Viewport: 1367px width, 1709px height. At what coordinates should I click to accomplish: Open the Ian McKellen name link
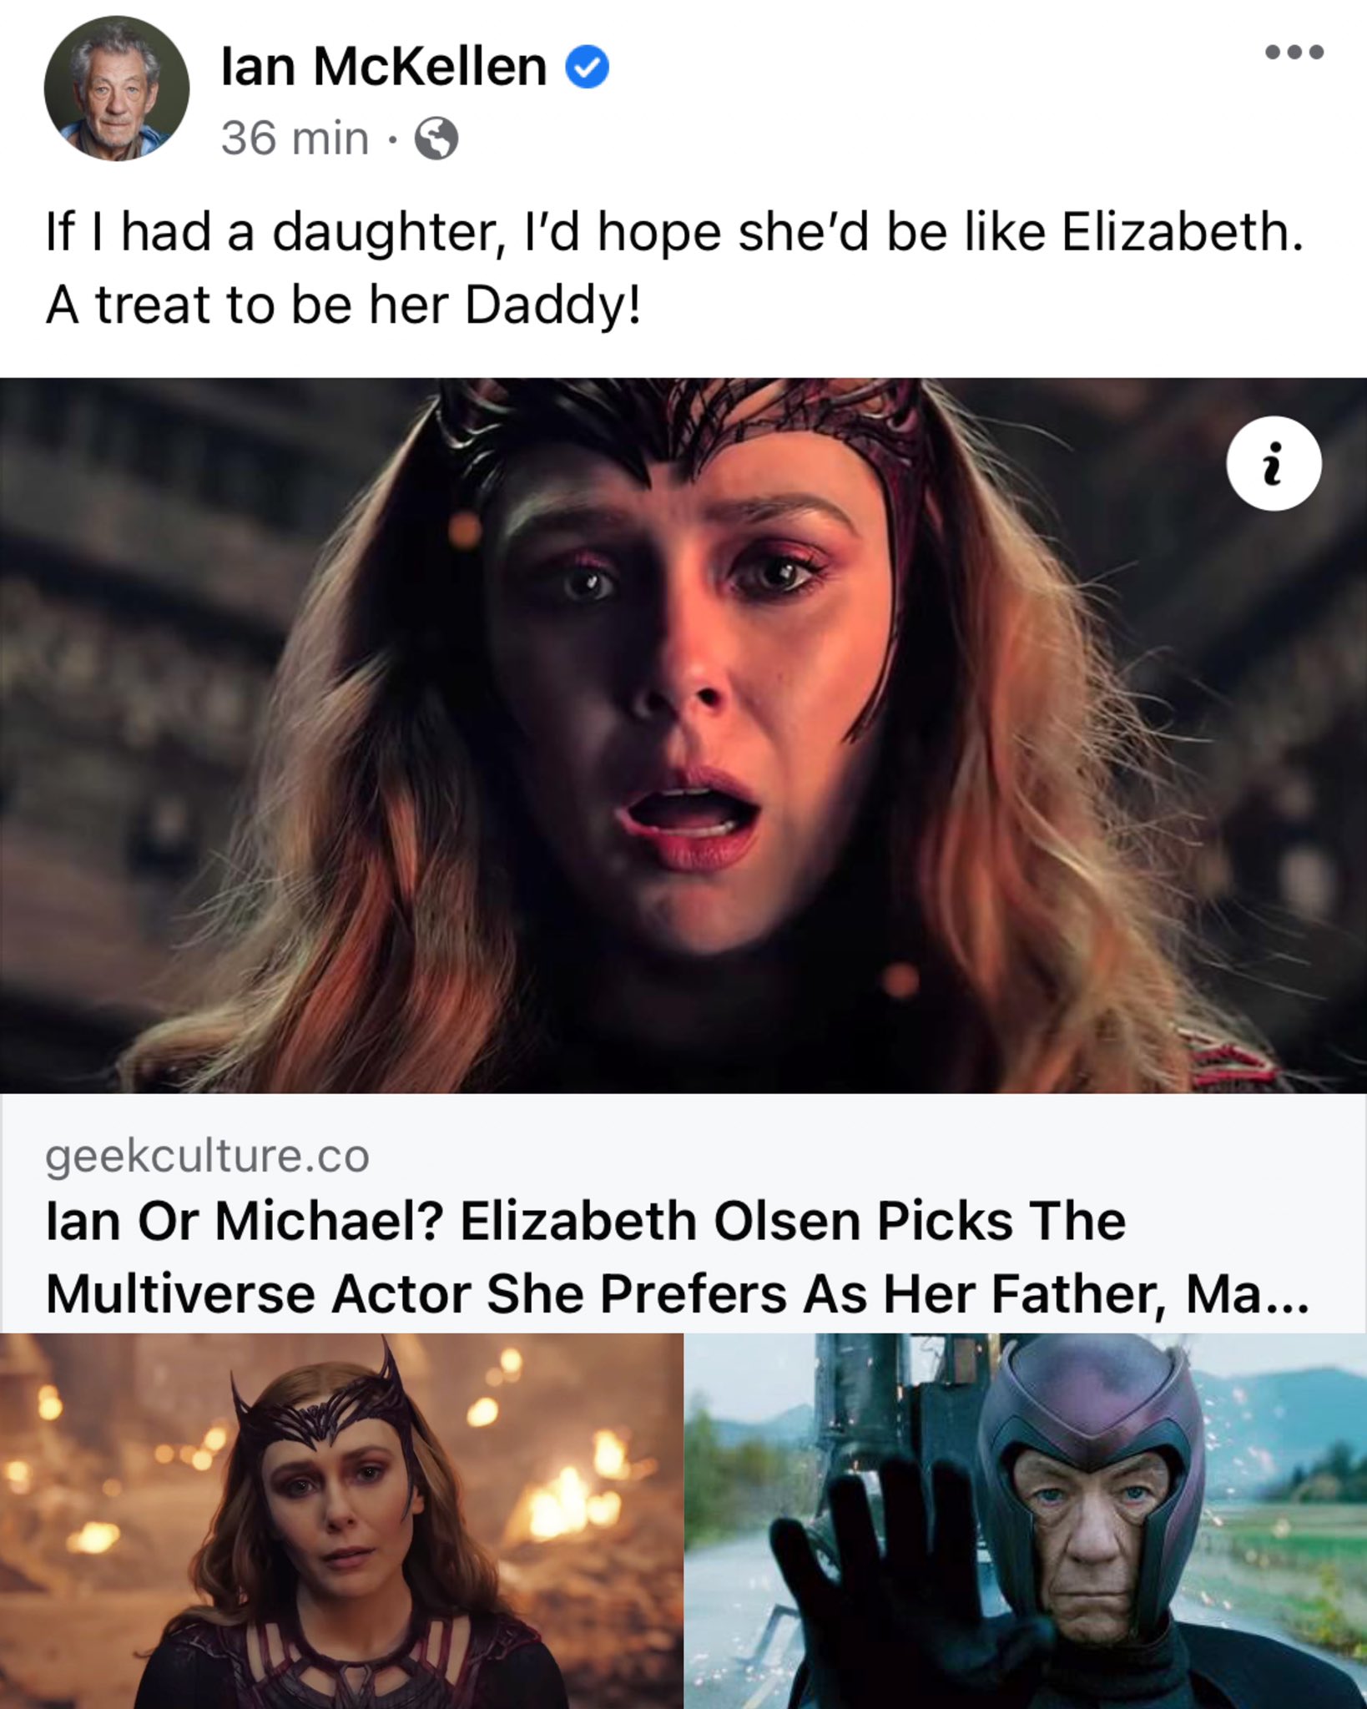[x=384, y=67]
